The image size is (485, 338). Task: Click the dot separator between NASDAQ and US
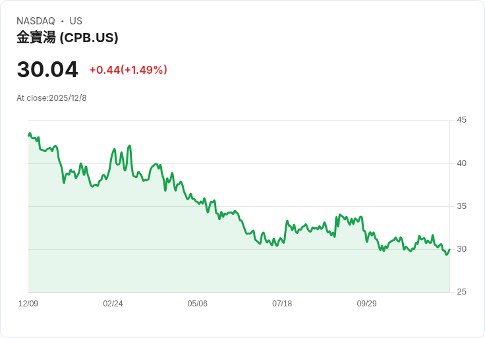pyautogui.click(x=62, y=21)
